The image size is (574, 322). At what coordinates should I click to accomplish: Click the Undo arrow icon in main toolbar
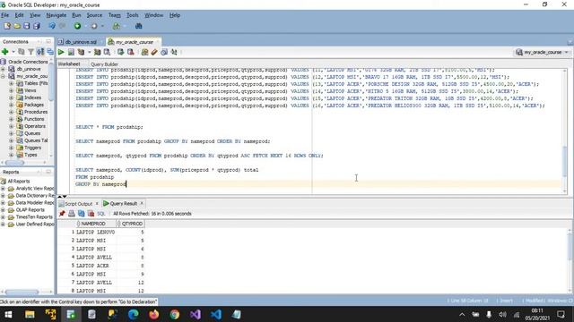pos(52,26)
